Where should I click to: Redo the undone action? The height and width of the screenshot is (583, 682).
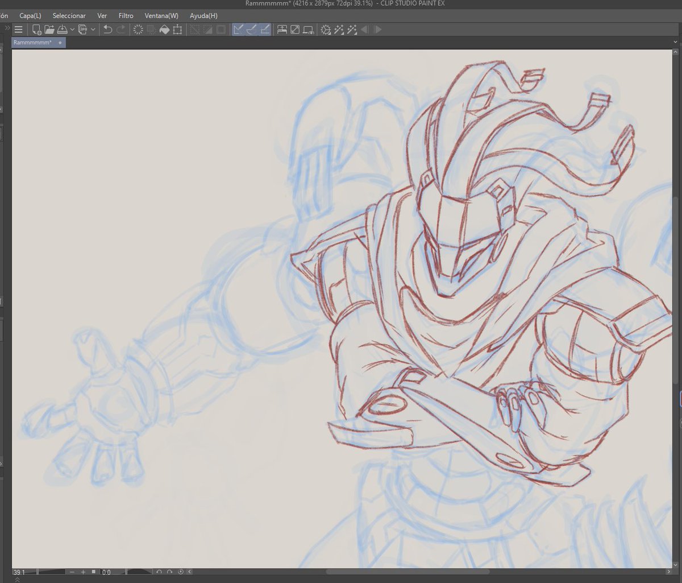pos(120,30)
